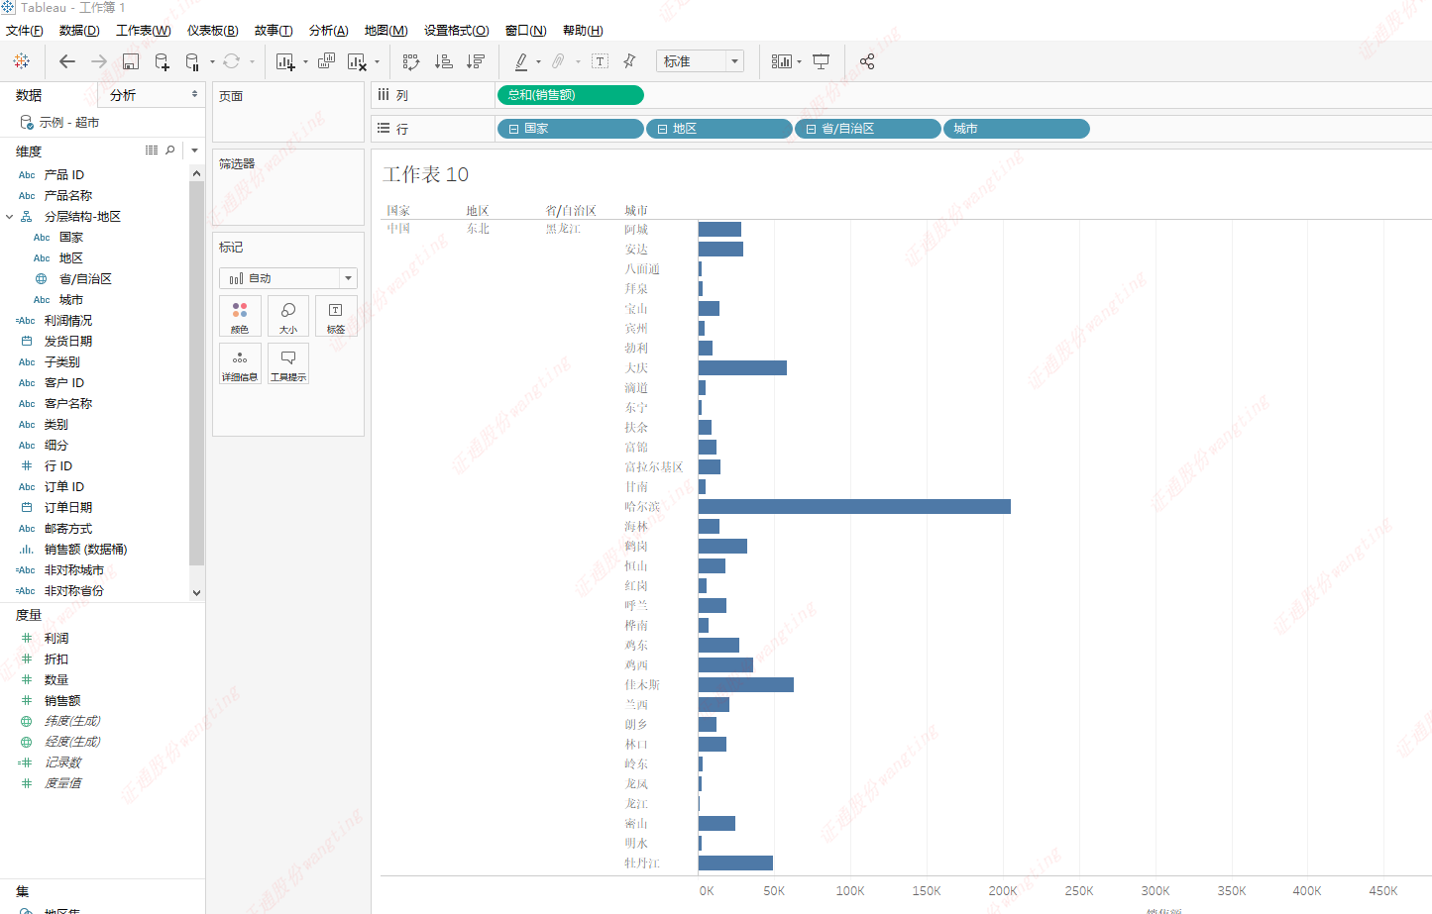Select the 城市 pill on rows

tap(1016, 129)
